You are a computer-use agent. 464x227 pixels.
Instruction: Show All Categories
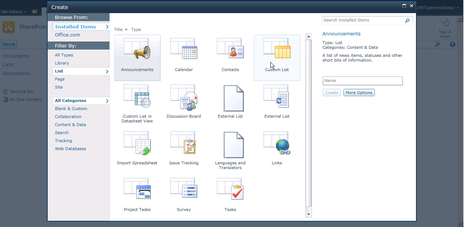tap(81, 101)
